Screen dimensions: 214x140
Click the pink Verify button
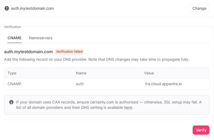201,130
